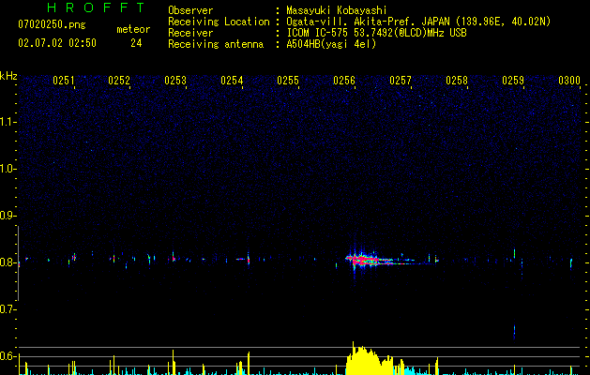590x375 pixels.
Task: Click the 0.7 kHz frequency label
Action: (8, 309)
